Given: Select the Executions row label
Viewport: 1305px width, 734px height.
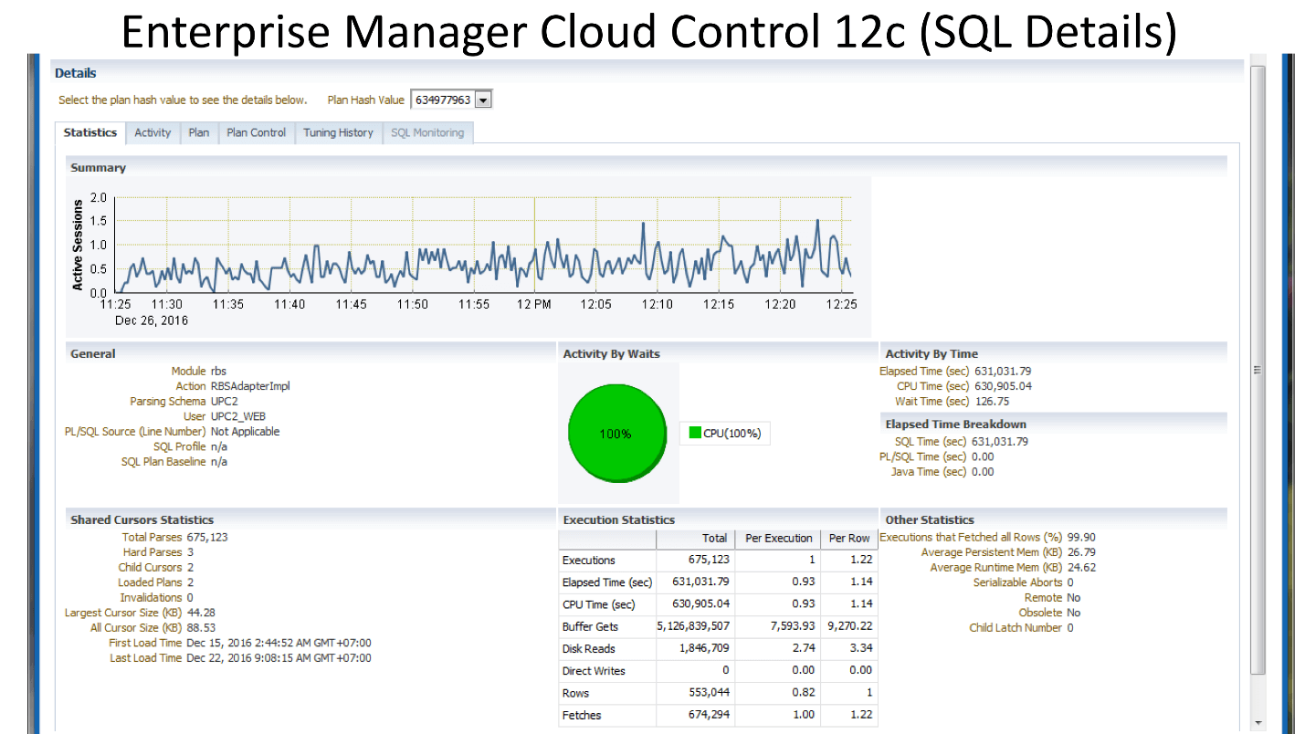Looking at the screenshot, I should pyautogui.click(x=589, y=561).
